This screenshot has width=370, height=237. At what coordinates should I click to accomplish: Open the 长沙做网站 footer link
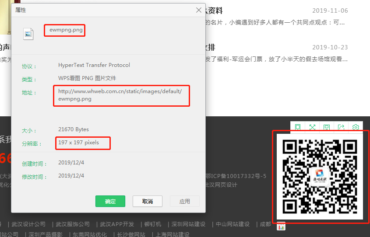131,234
